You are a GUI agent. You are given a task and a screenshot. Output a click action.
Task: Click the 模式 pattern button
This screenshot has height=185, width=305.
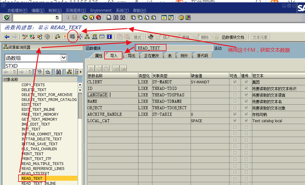pyautogui.click(x=138, y=37)
